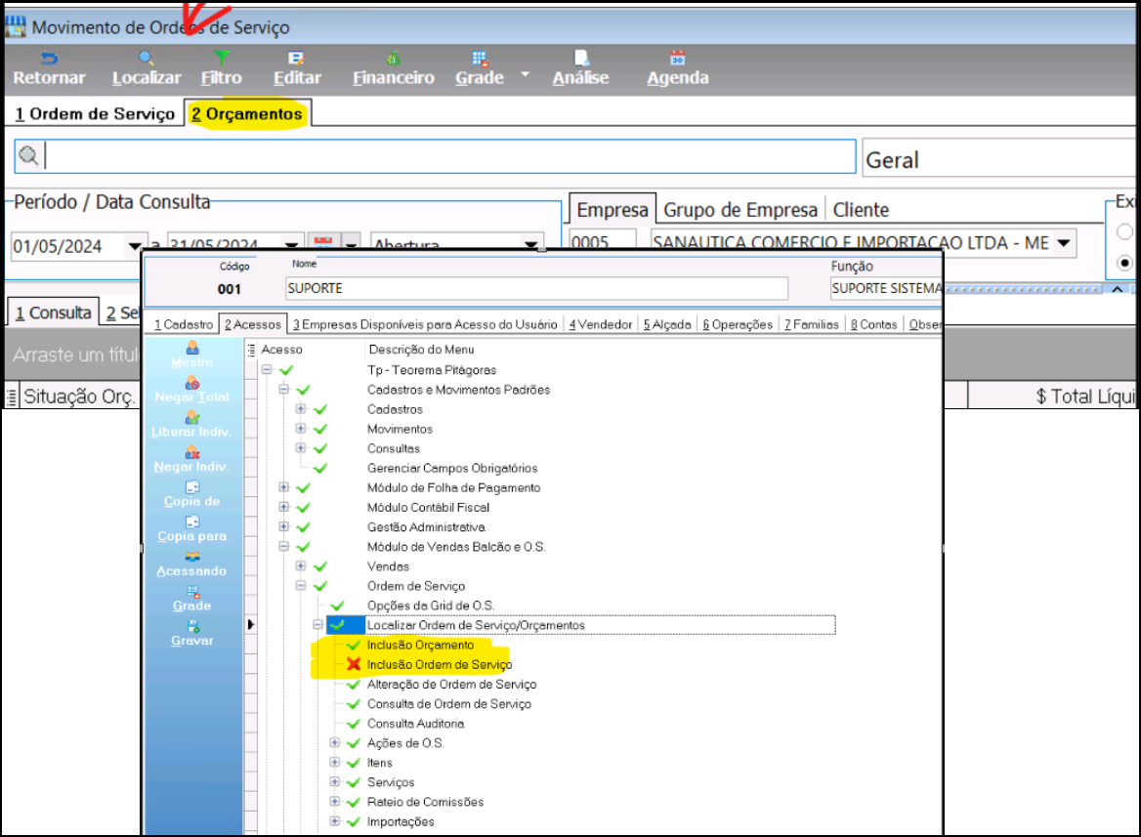Image resolution: width=1141 pixels, height=837 pixels.
Task: Click the Nome field containing SUPORTE
Action: (536, 288)
